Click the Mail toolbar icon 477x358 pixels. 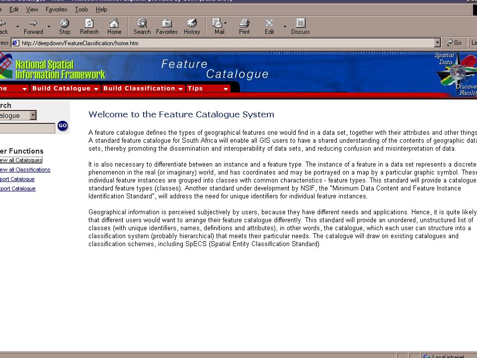pyautogui.click(x=217, y=23)
